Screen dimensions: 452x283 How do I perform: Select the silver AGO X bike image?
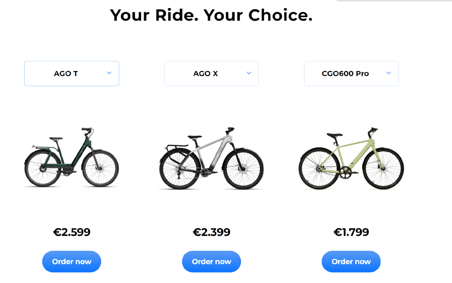click(211, 159)
